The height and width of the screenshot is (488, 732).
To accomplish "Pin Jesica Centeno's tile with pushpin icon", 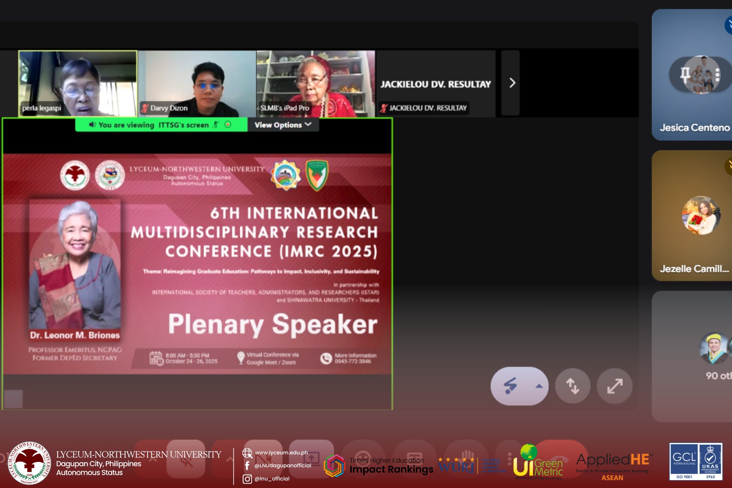I will click(x=685, y=74).
